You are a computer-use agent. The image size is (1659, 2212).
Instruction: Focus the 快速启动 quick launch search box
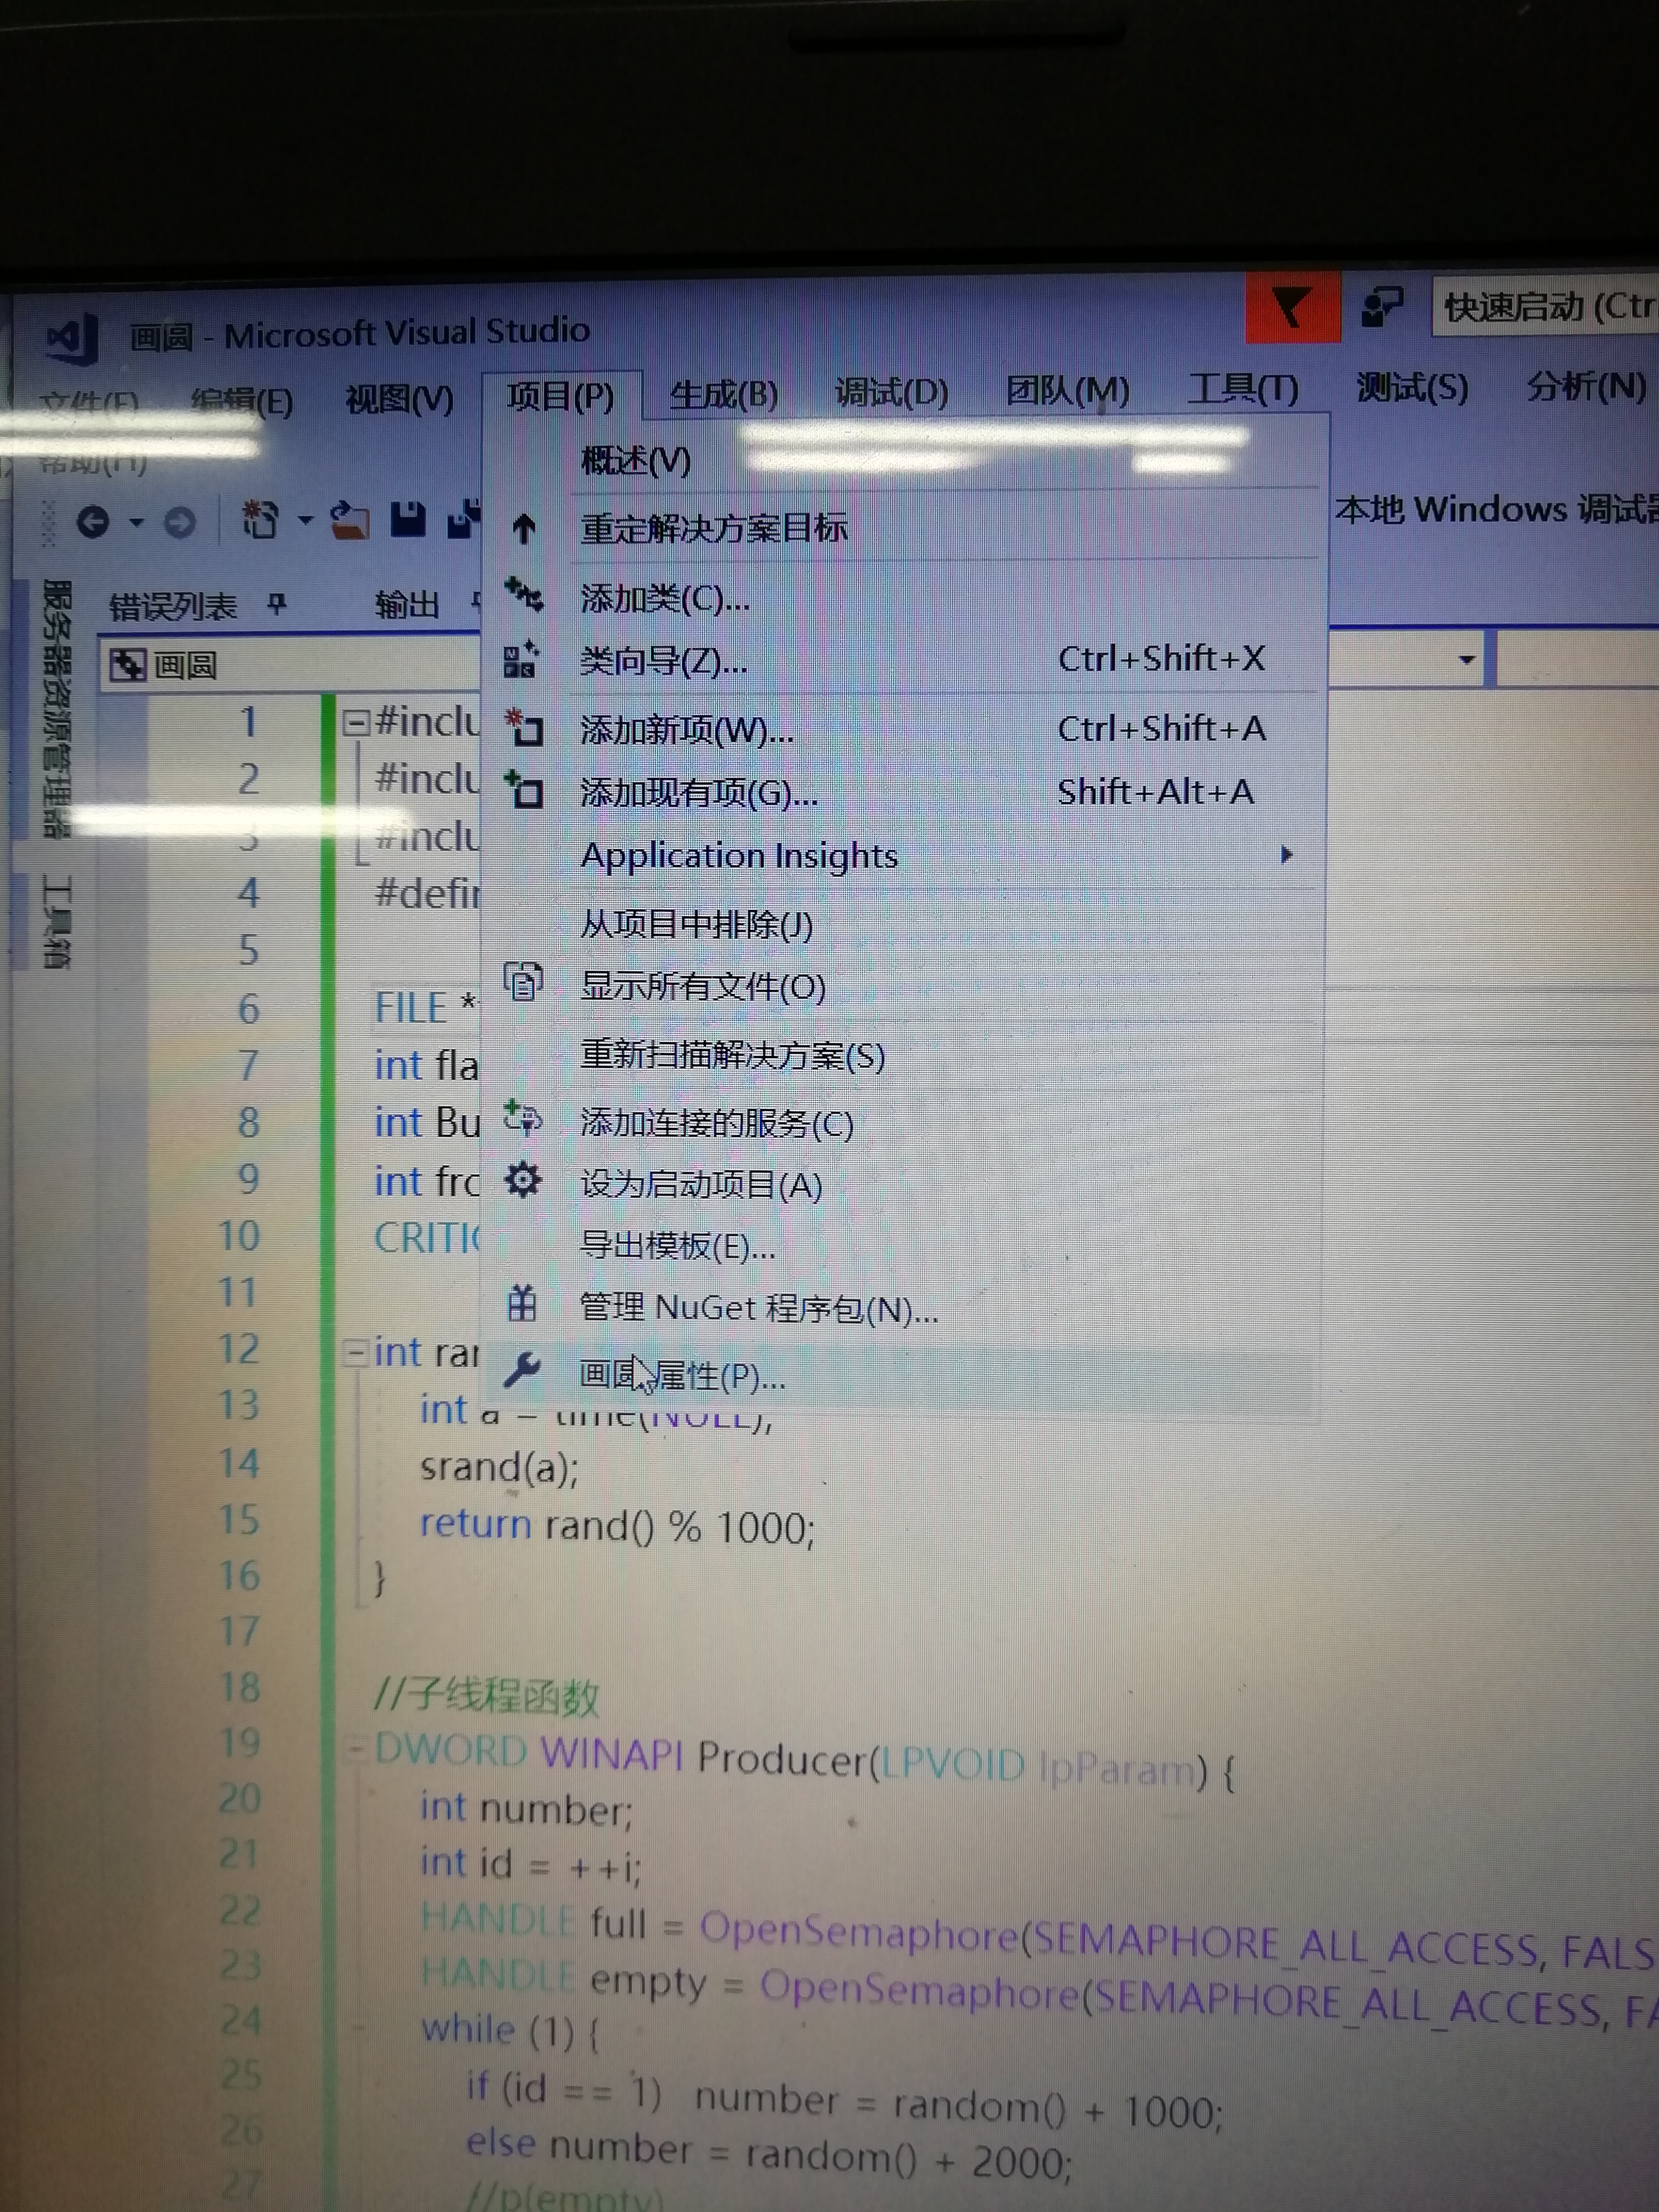click(1546, 306)
